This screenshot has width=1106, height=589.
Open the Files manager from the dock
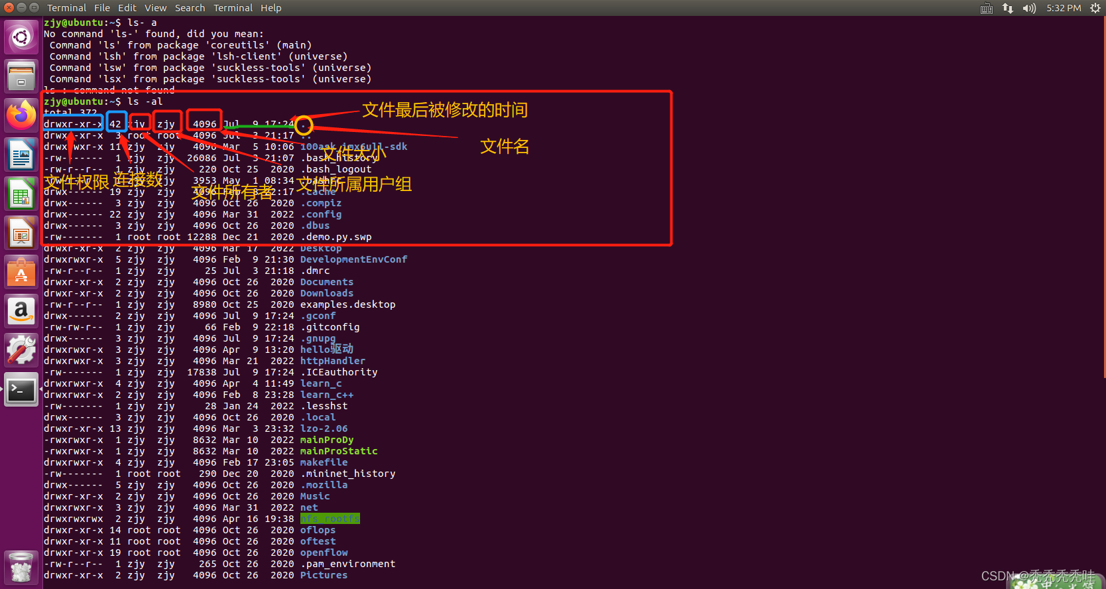(21, 76)
